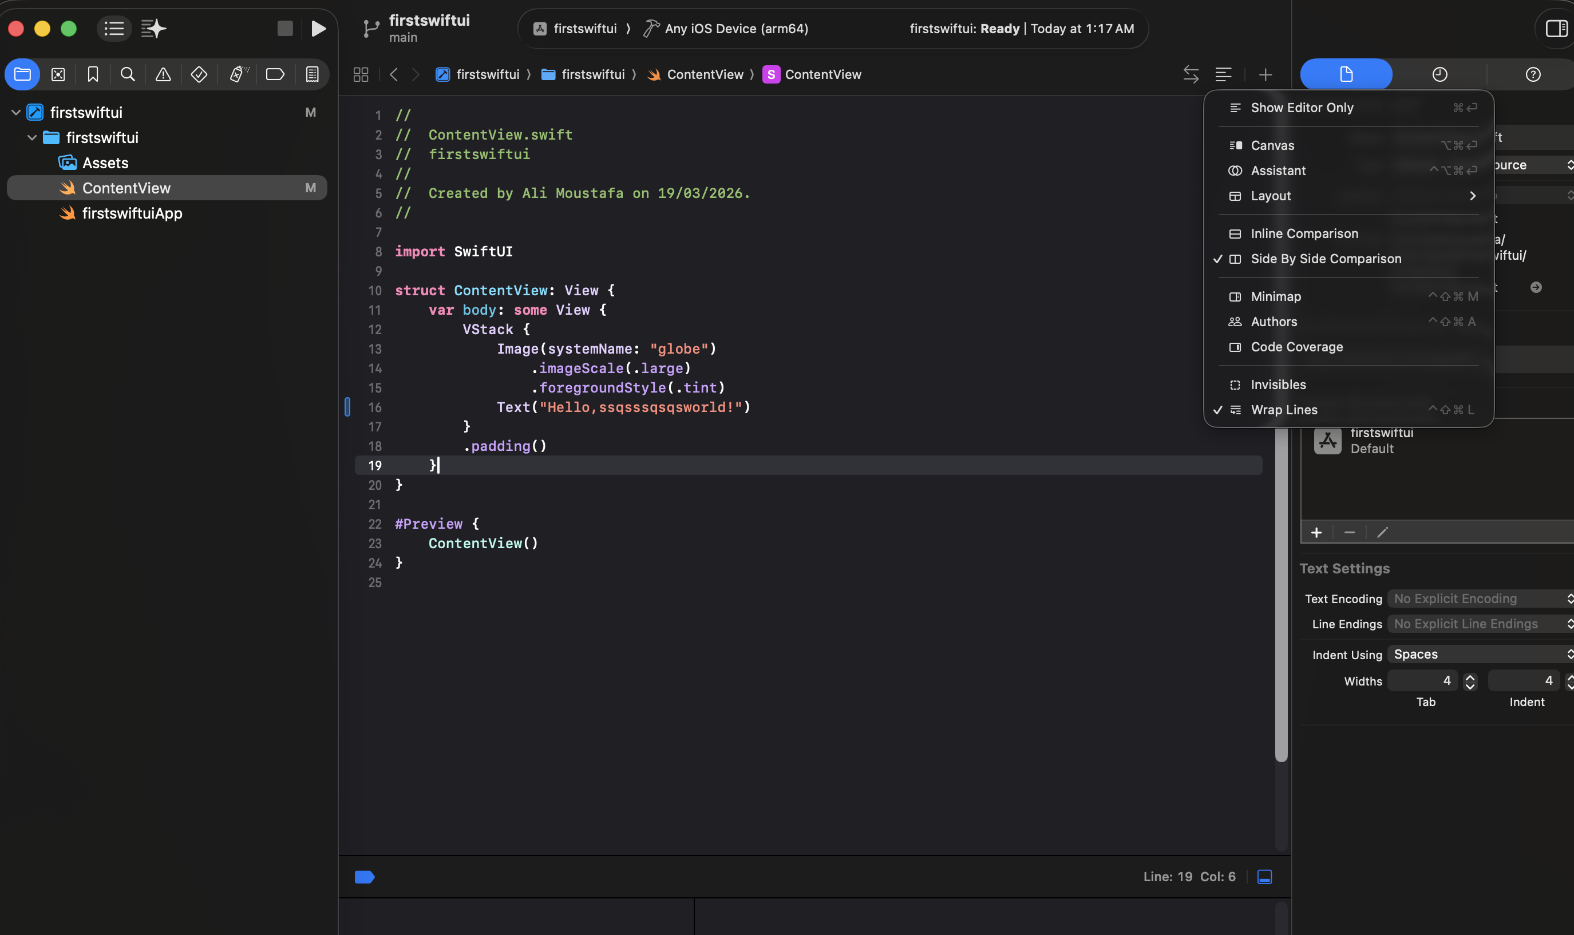The image size is (1574, 935).
Task: Open the Quick Help inspector icon
Action: click(1532, 74)
